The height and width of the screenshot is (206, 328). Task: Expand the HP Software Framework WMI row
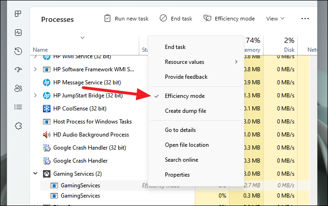tap(36, 69)
